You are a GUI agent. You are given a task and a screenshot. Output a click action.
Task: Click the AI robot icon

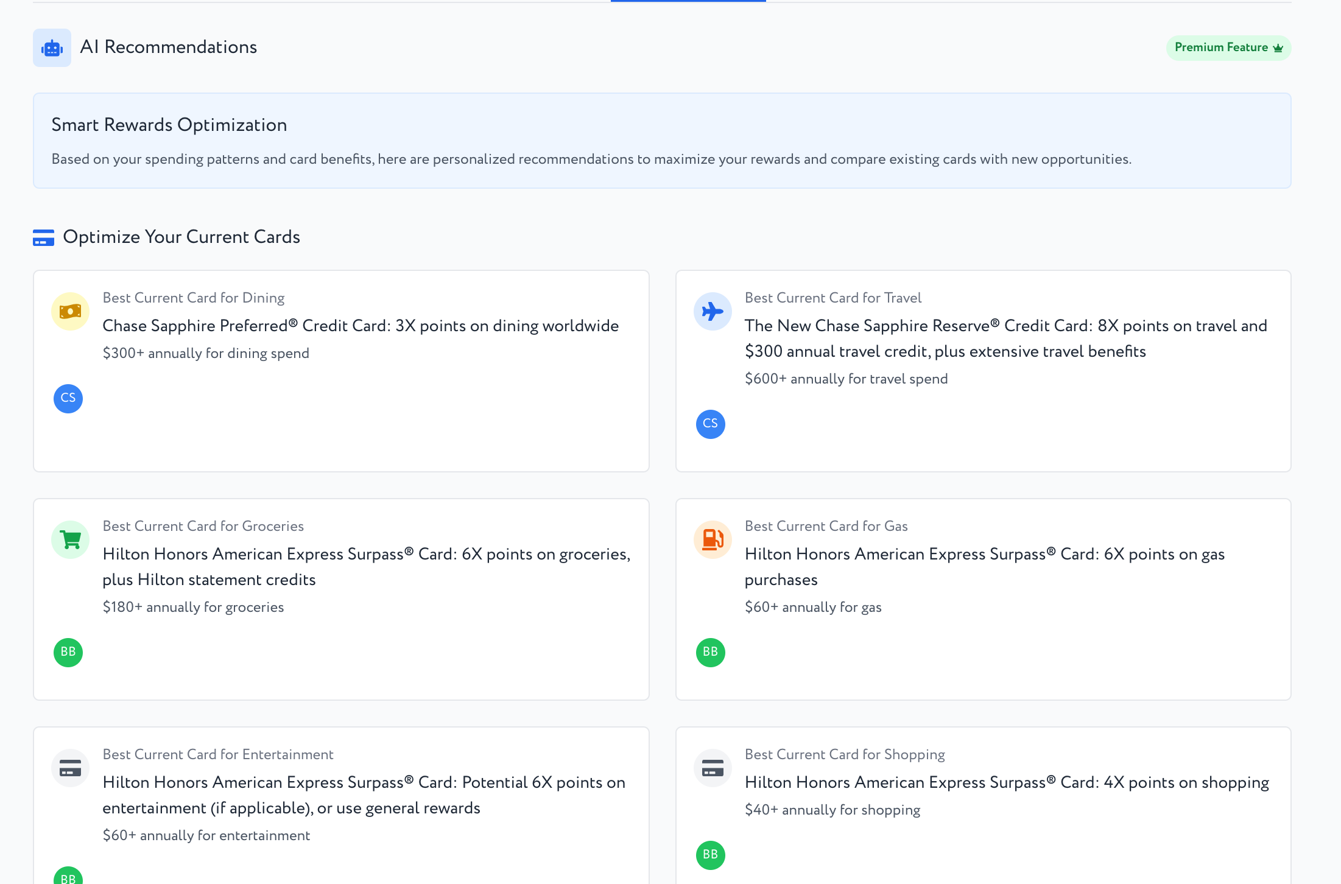(52, 47)
